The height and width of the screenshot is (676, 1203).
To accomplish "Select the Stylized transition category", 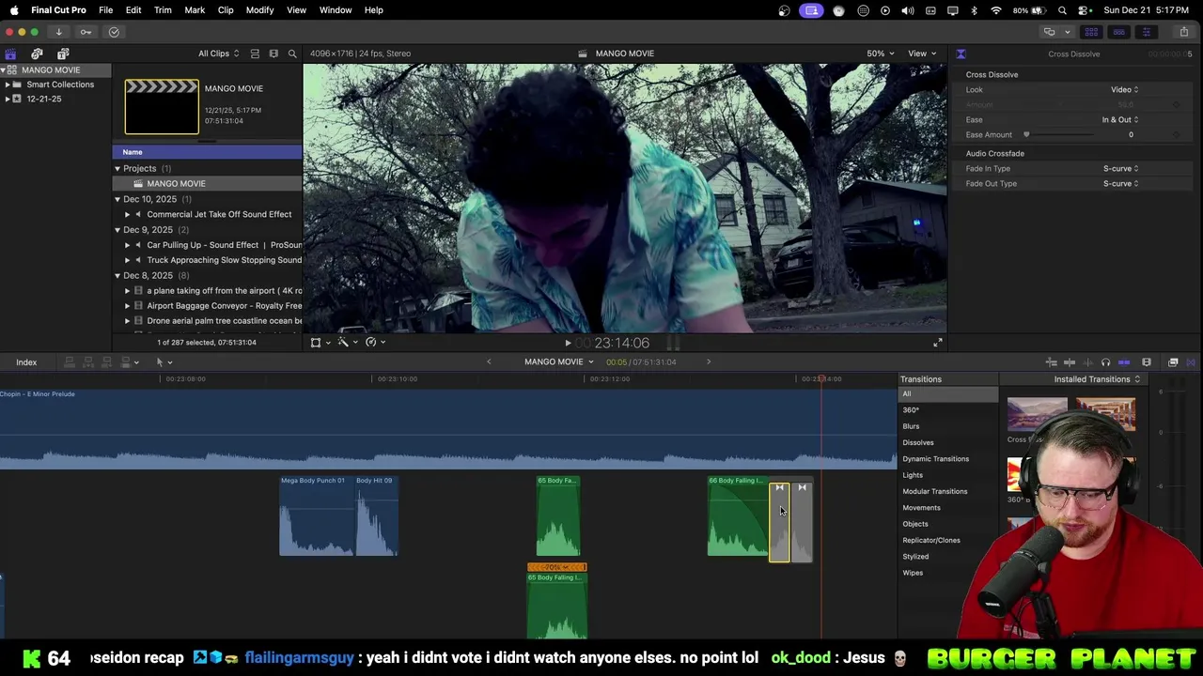I will (x=915, y=557).
